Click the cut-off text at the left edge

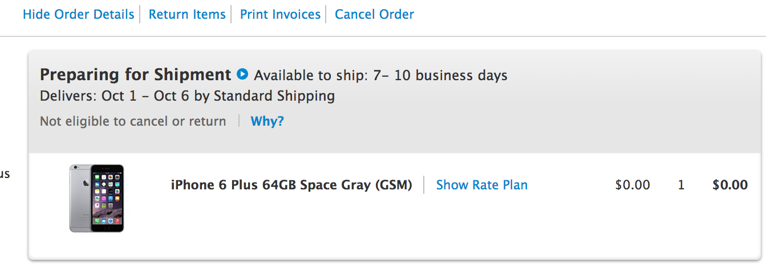coord(5,174)
